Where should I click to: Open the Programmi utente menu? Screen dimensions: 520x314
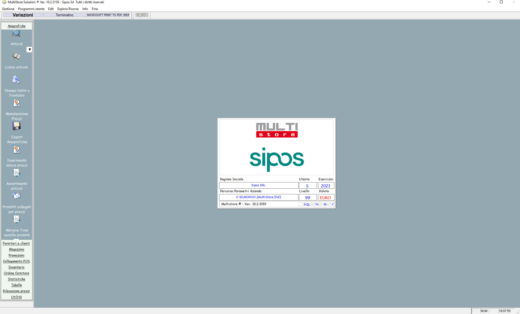(31, 9)
